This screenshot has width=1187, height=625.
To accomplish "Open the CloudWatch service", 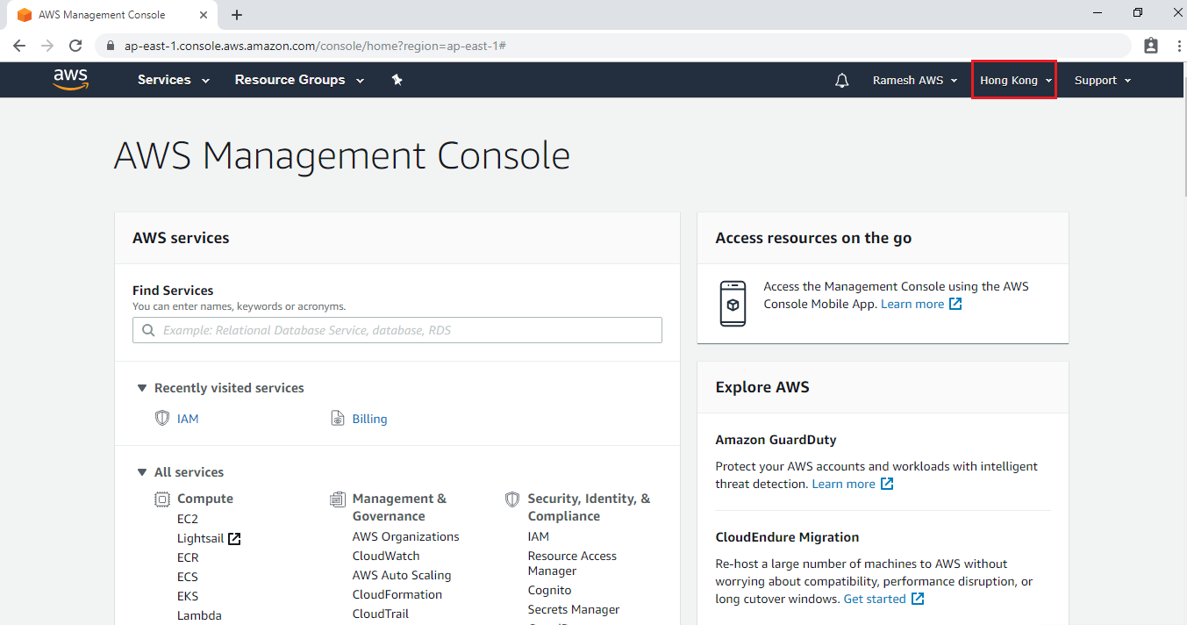I will [x=386, y=556].
